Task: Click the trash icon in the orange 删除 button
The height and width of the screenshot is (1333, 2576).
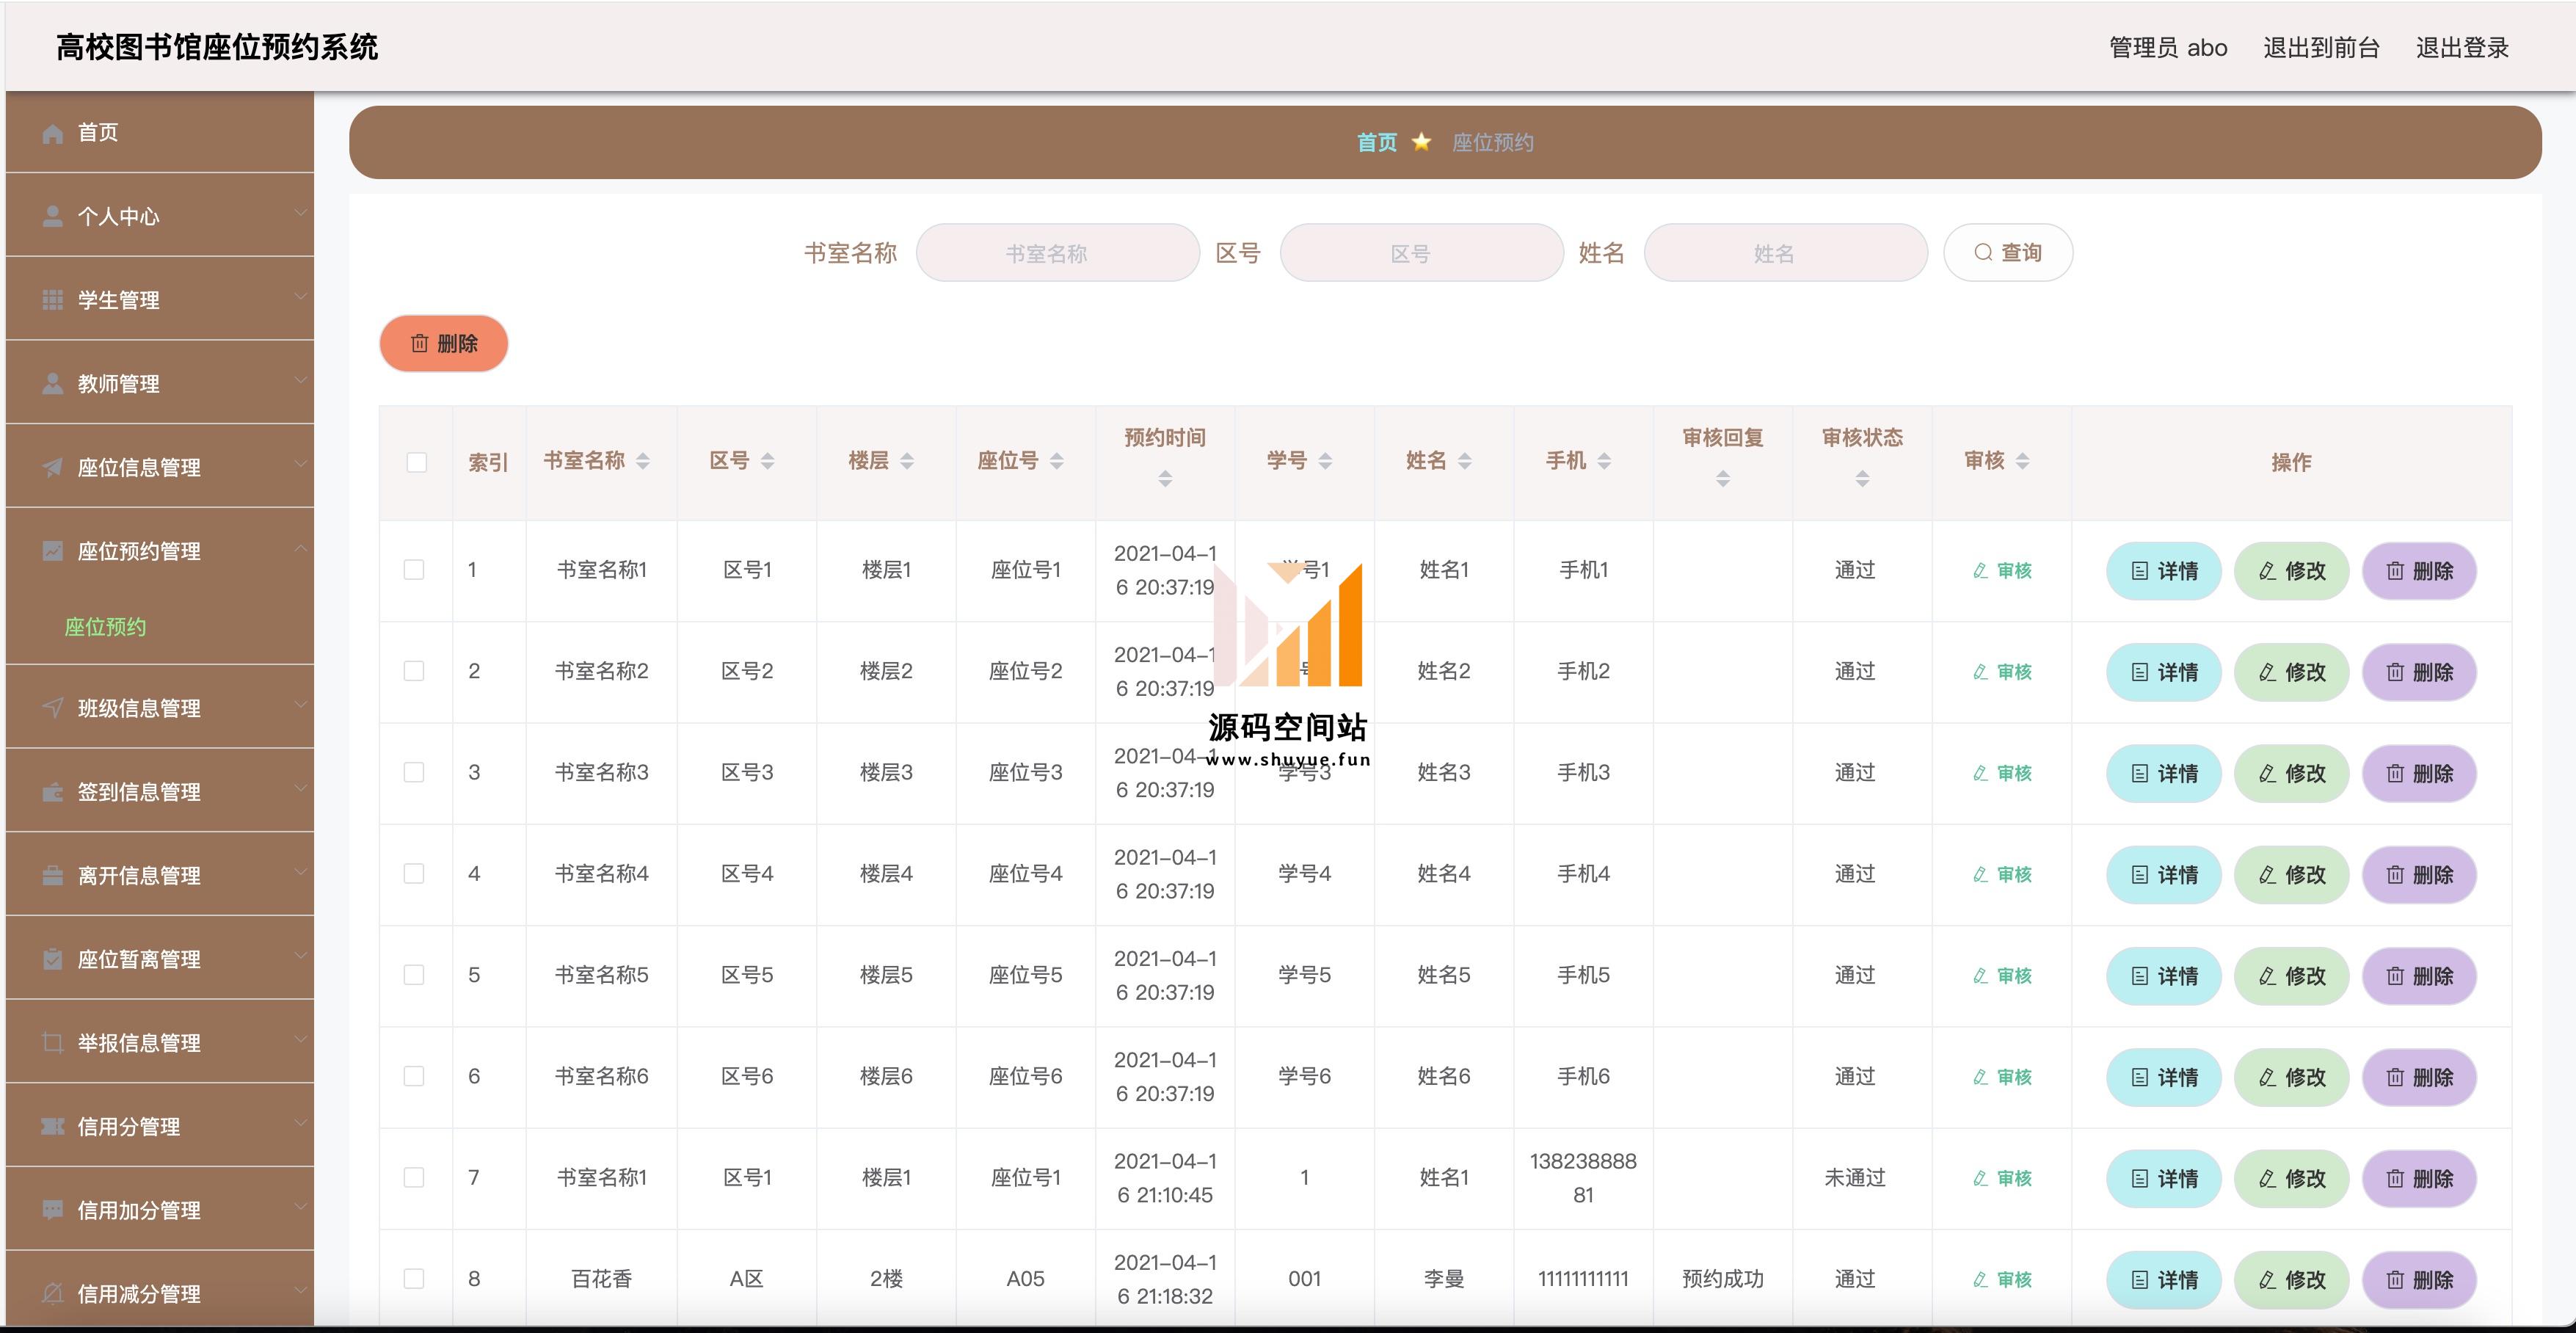Action: click(x=420, y=343)
